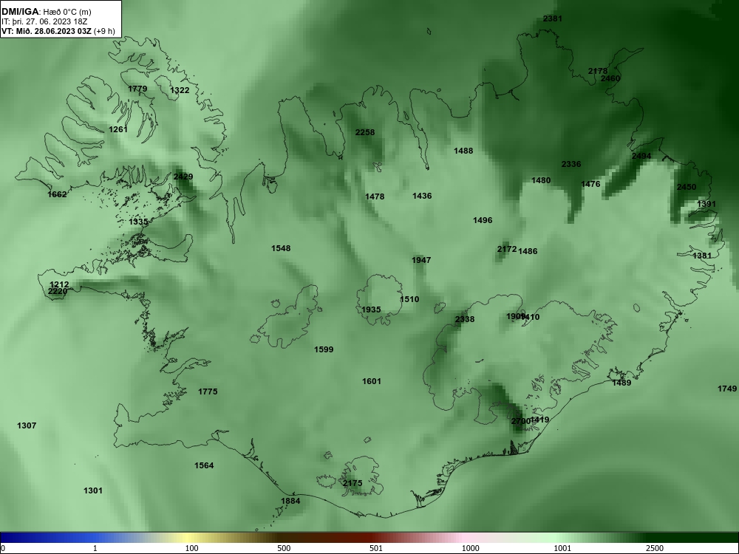The image size is (739, 554).
Task: Select the map value 1749
Action: [727, 389]
